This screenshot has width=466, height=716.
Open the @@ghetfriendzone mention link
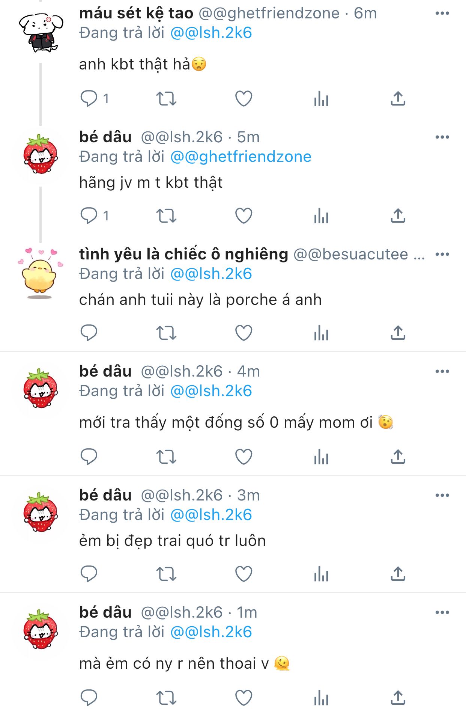coord(241,157)
